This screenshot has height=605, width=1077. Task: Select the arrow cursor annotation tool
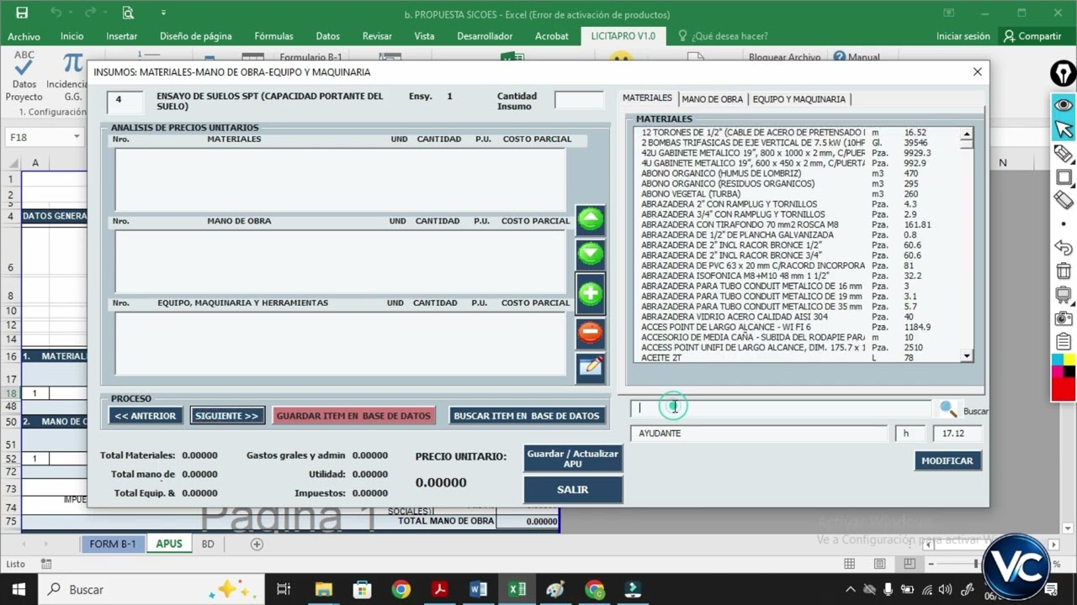1064,129
